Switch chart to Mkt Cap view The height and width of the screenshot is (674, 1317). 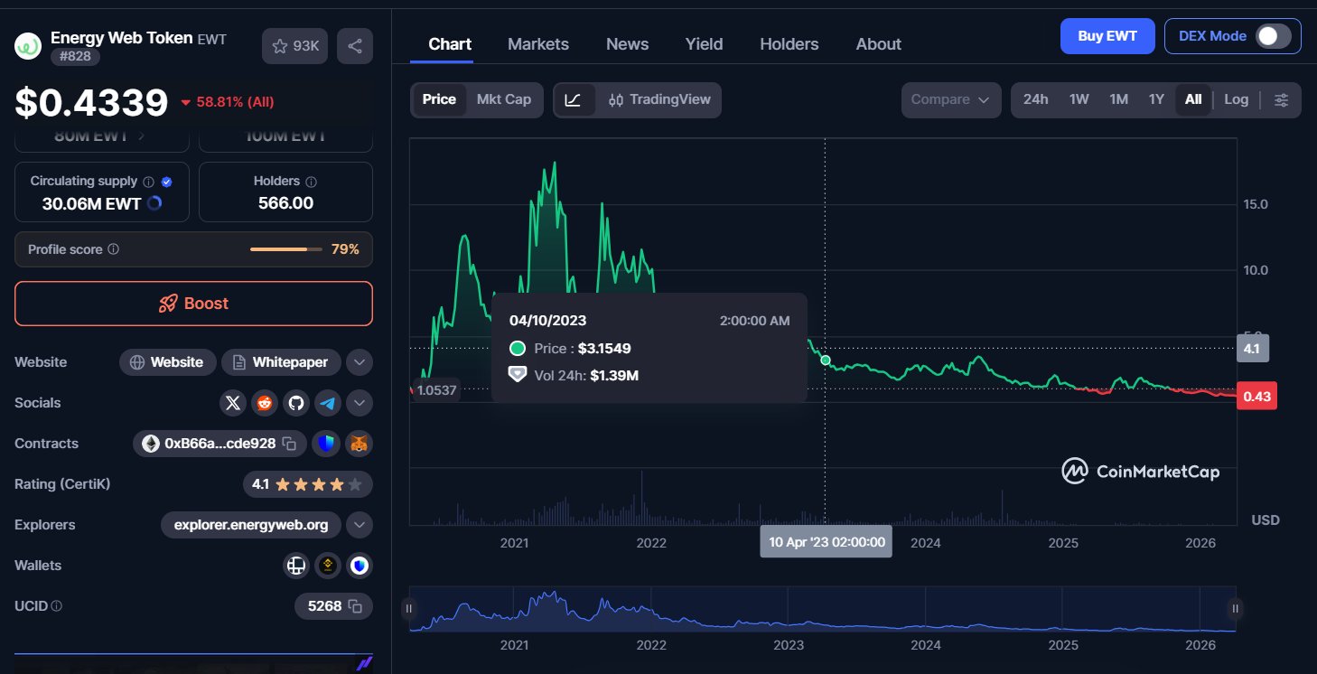pos(504,99)
